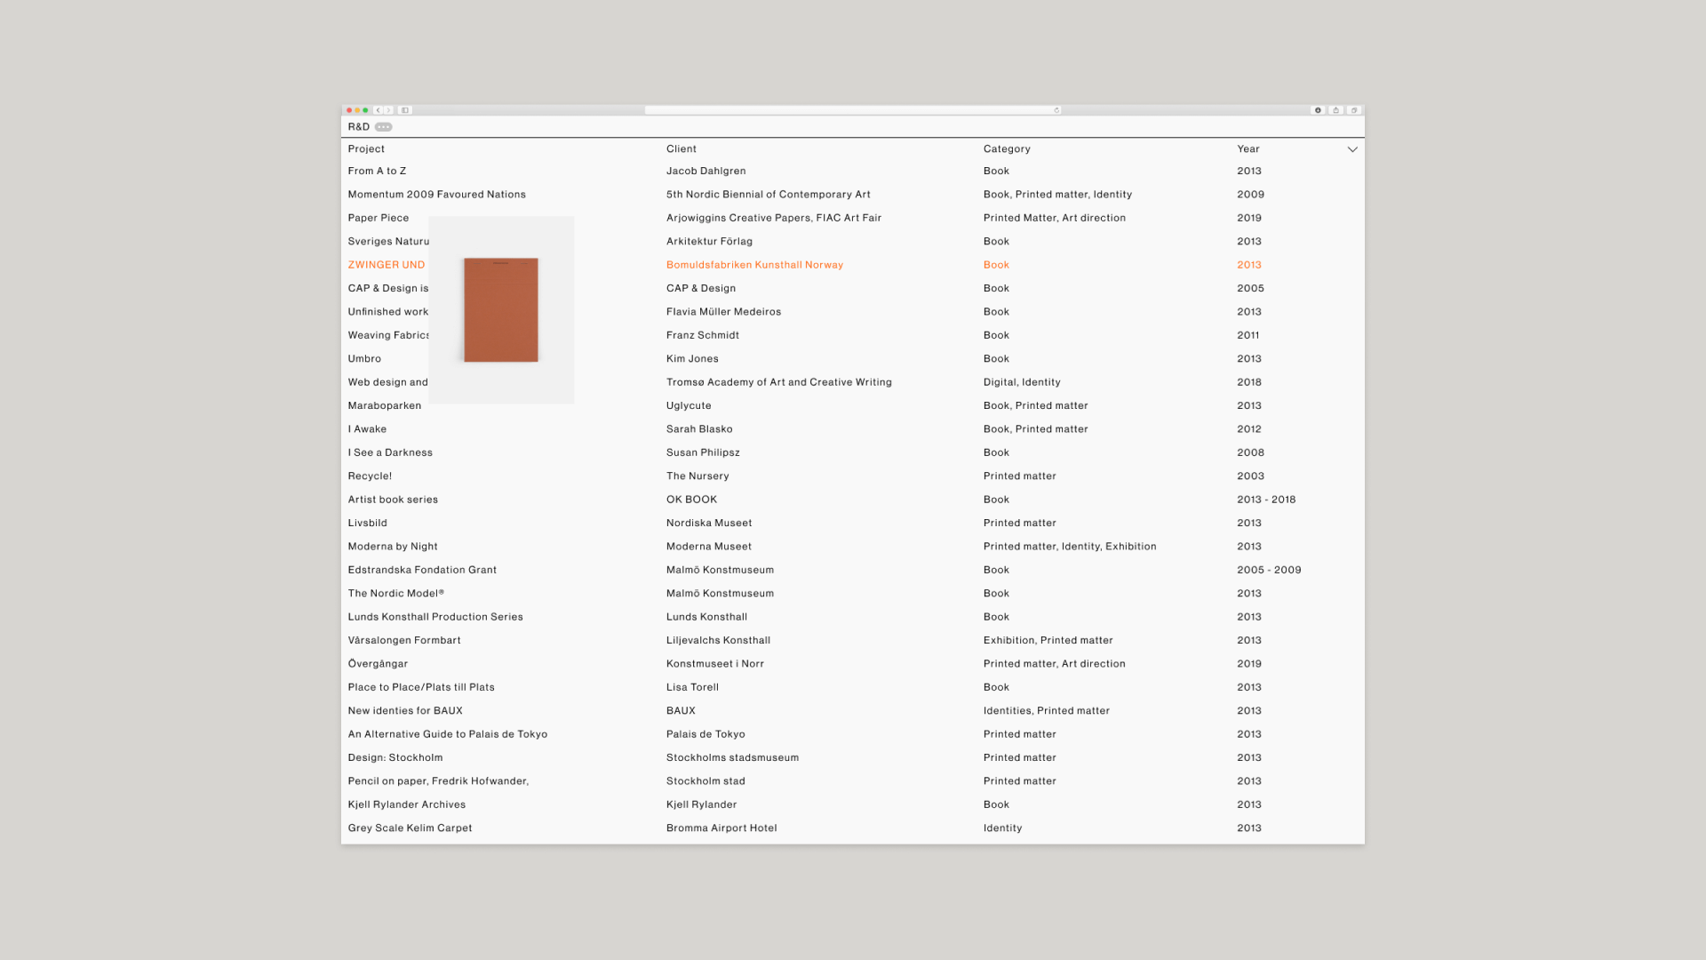The height and width of the screenshot is (960, 1706).
Task: Sort by the Category column header
Action: [1007, 149]
